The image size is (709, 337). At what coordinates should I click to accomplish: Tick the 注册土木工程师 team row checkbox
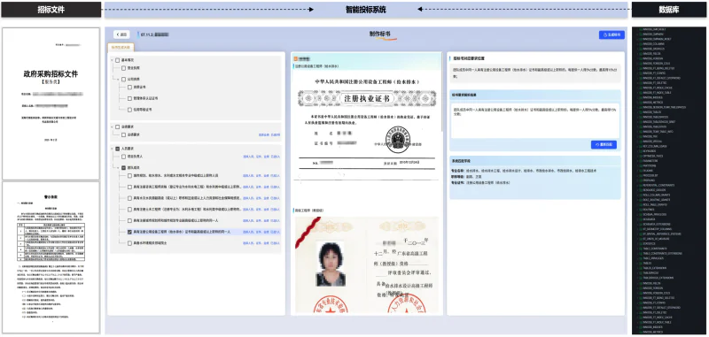(129, 210)
